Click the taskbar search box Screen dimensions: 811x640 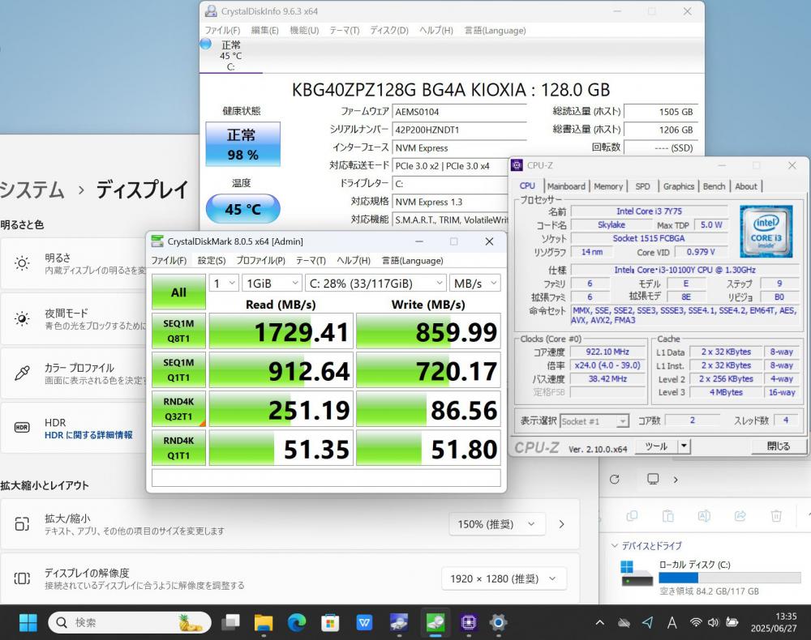129,622
